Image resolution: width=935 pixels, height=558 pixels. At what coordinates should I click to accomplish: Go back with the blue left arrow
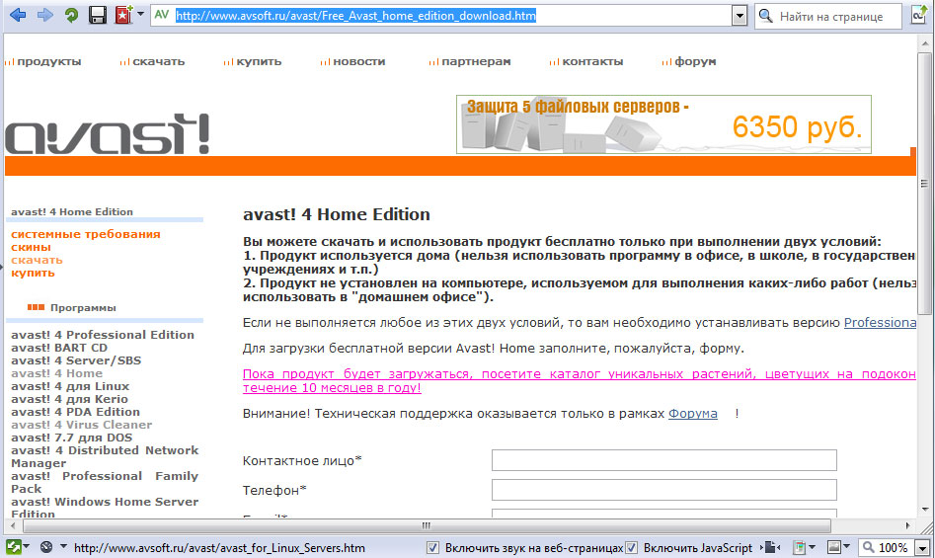click(18, 15)
